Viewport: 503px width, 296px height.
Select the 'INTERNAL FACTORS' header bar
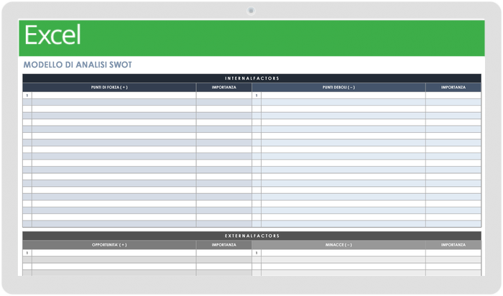point(251,78)
